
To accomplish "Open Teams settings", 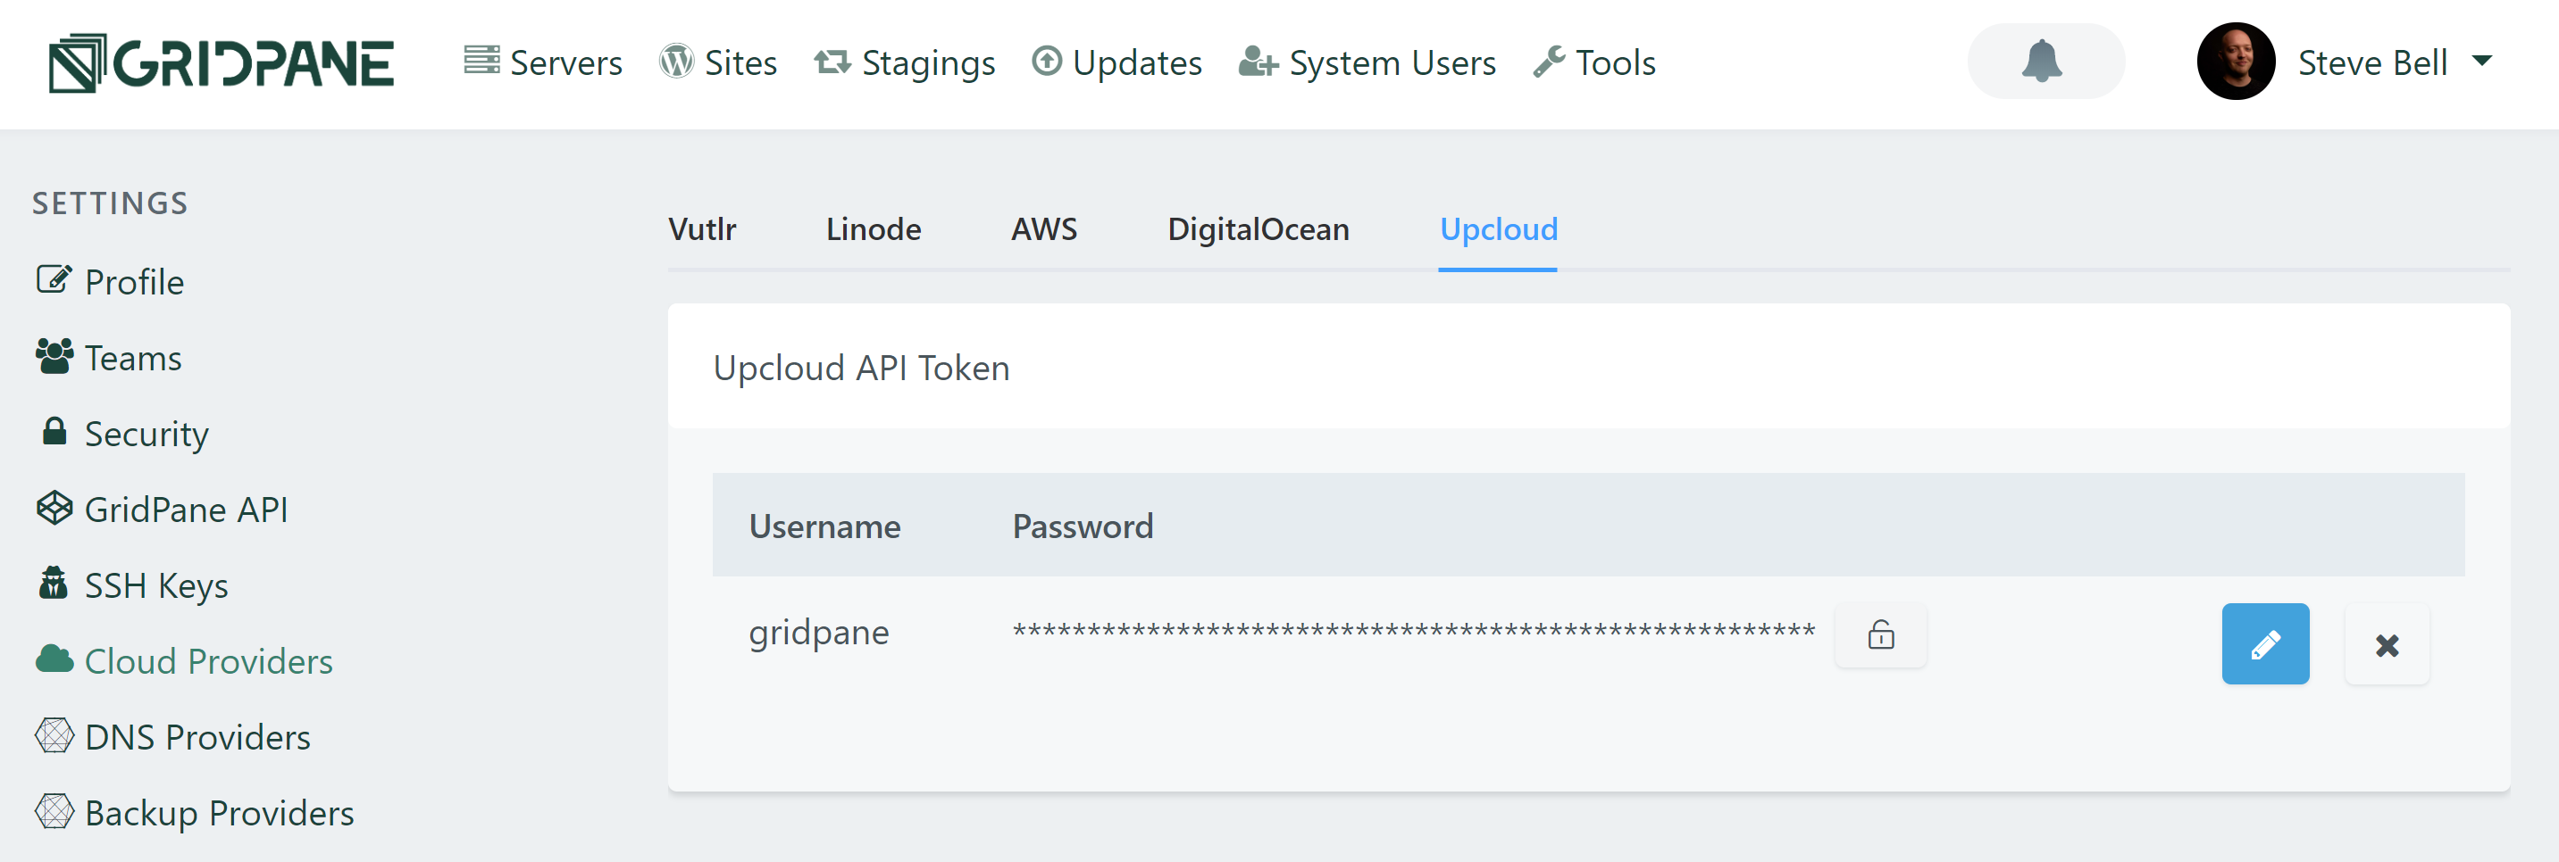I will (x=108, y=357).
